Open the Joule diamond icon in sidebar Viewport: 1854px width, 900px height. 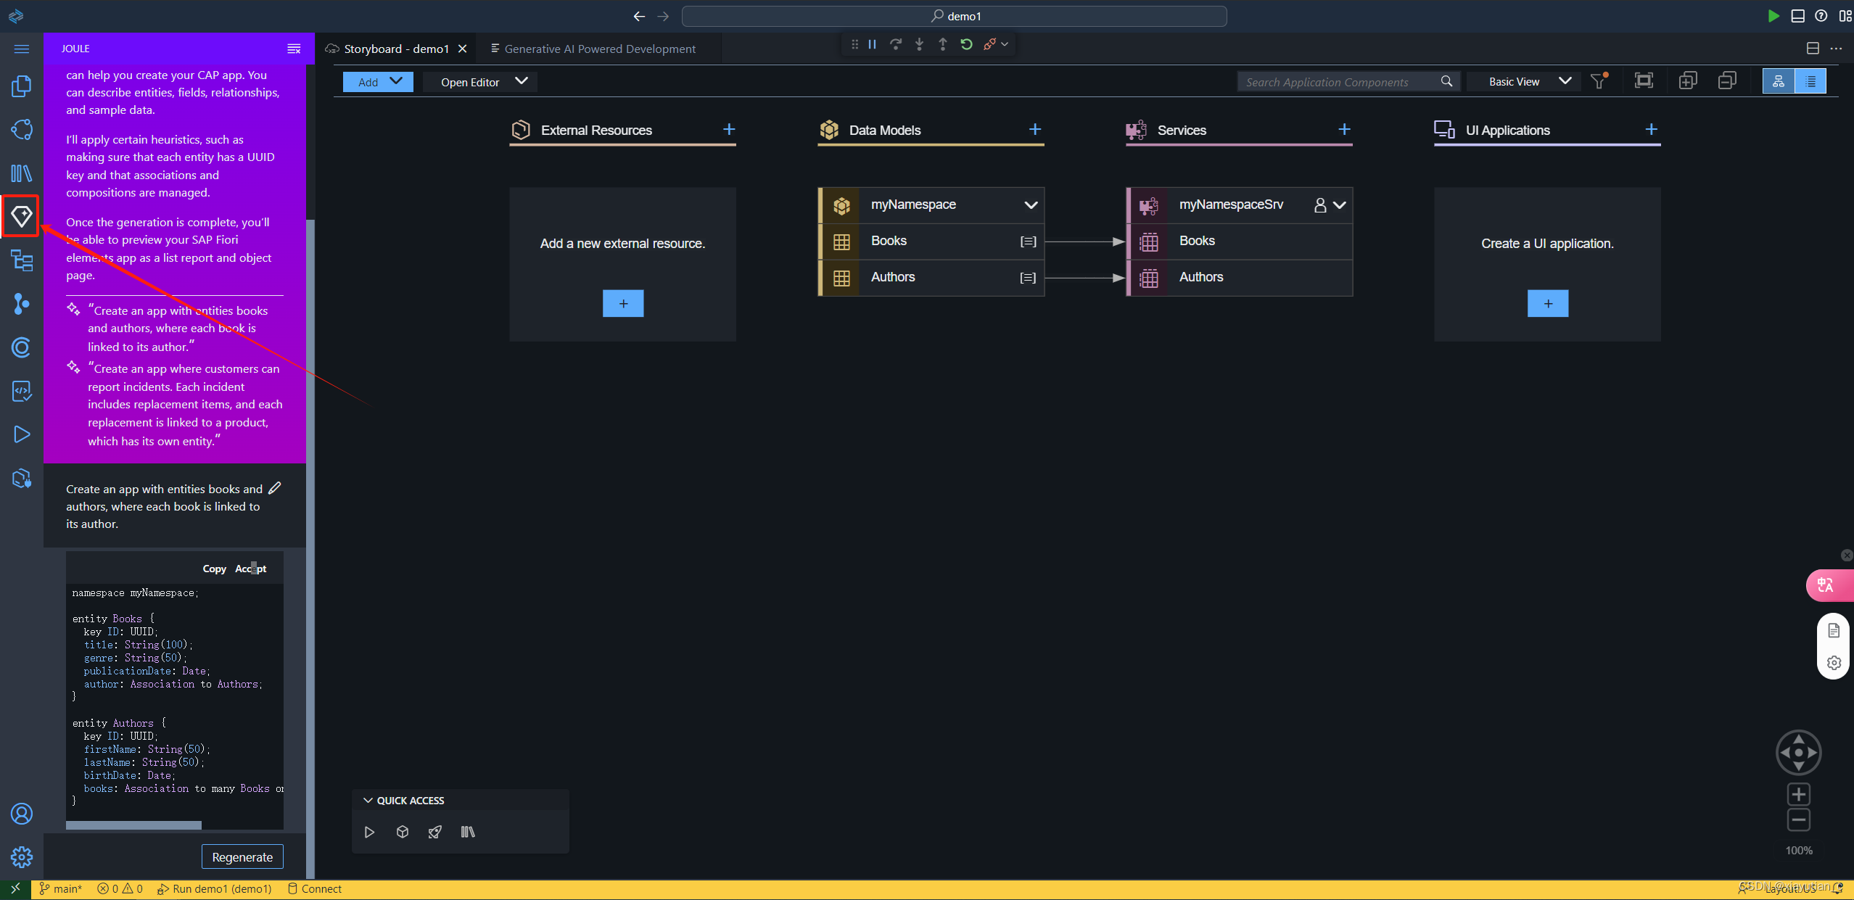click(21, 216)
